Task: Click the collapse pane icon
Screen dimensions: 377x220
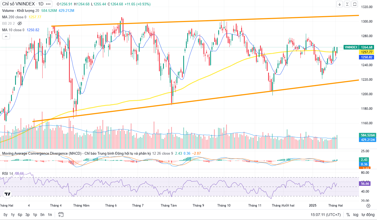Action: pyautogui.click(x=347, y=4)
